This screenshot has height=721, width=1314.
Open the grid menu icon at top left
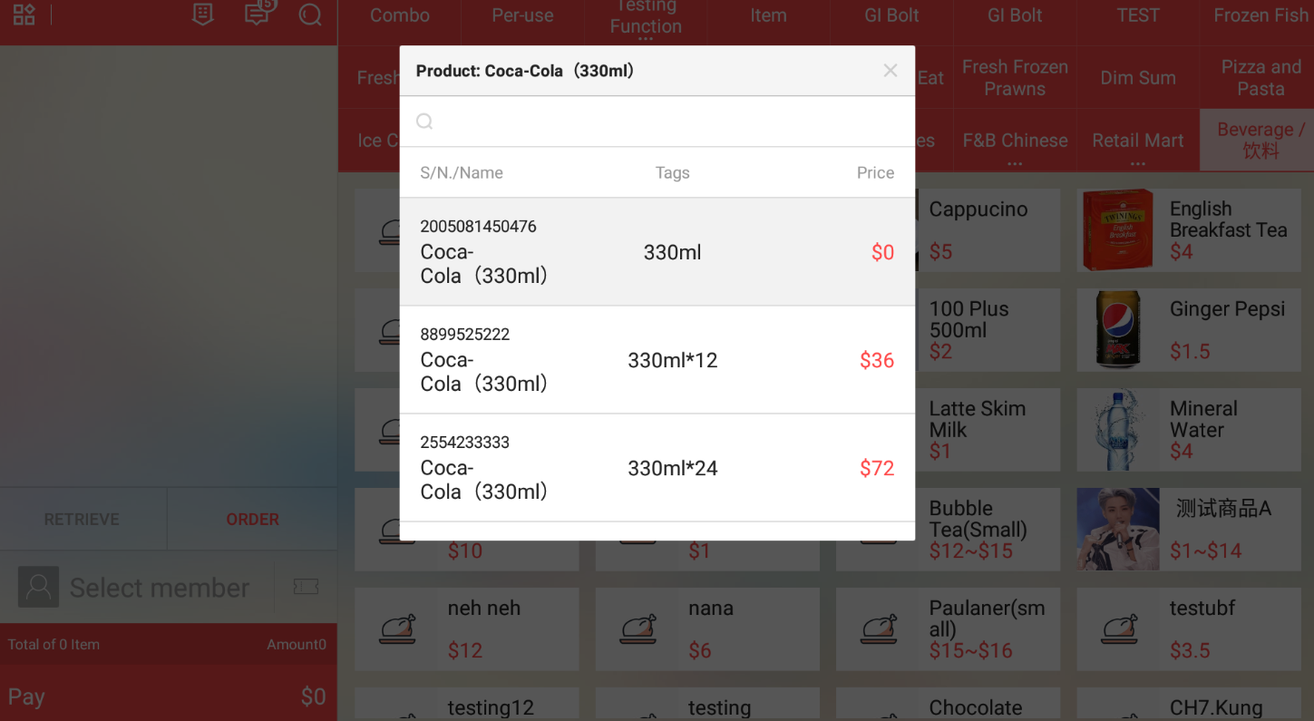pyautogui.click(x=24, y=15)
